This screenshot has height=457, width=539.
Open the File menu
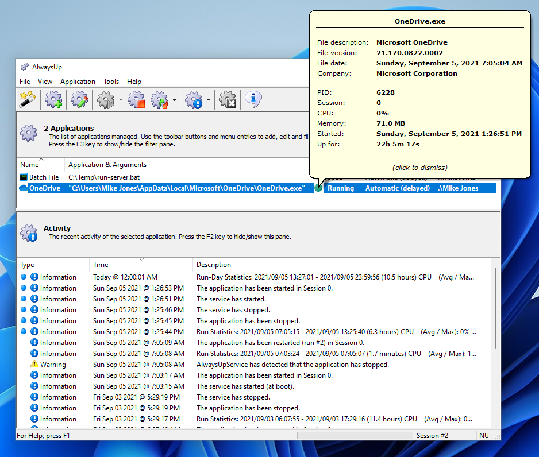point(25,82)
